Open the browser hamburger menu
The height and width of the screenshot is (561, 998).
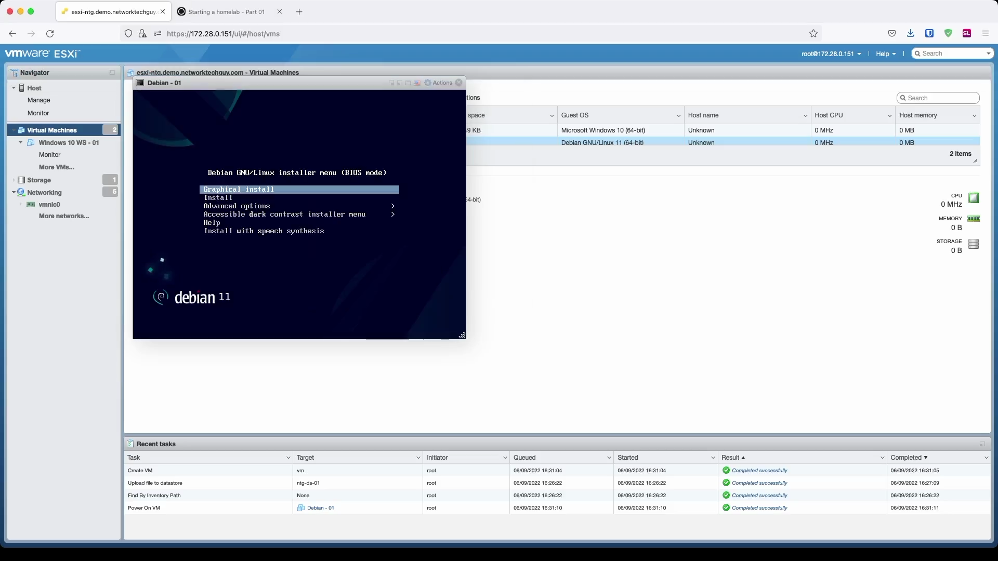click(986, 33)
